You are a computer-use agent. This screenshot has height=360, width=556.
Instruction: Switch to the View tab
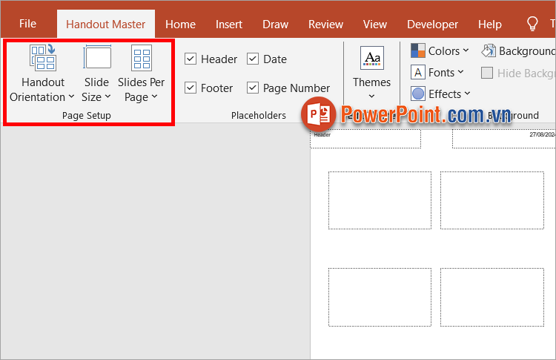pos(375,24)
